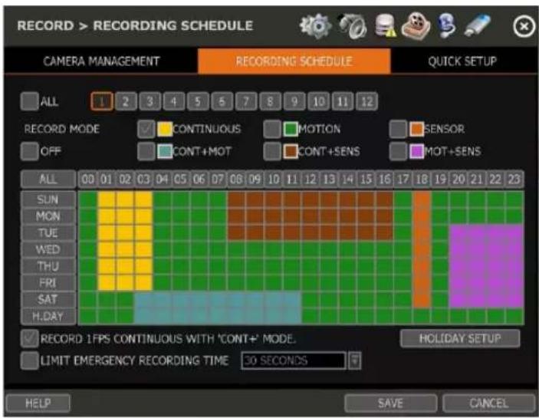This screenshot has width=539, height=418.
Task: Click the orange SENSOR color swatch
Action: tap(416, 130)
